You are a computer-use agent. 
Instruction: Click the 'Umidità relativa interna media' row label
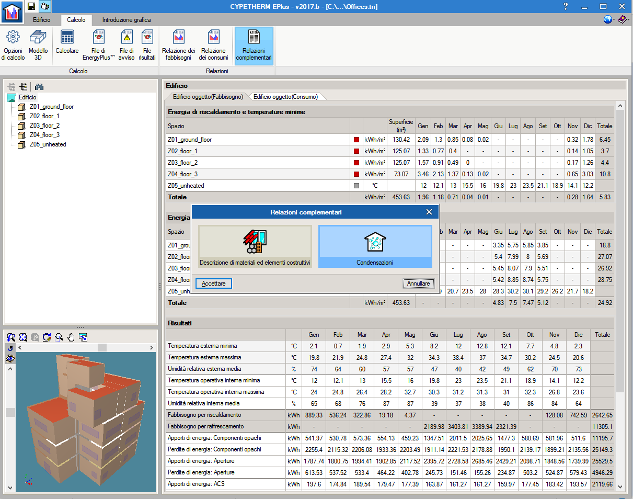[204, 403]
